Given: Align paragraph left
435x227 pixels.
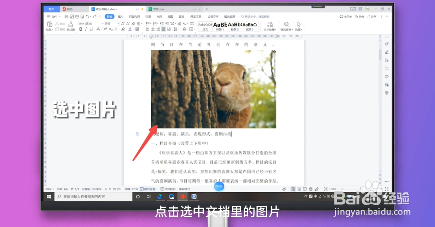Looking at the screenshot, I should [148, 29].
